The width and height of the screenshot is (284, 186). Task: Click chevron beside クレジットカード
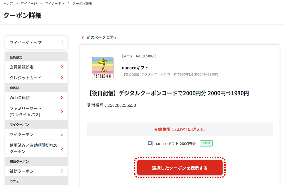(x=62, y=78)
